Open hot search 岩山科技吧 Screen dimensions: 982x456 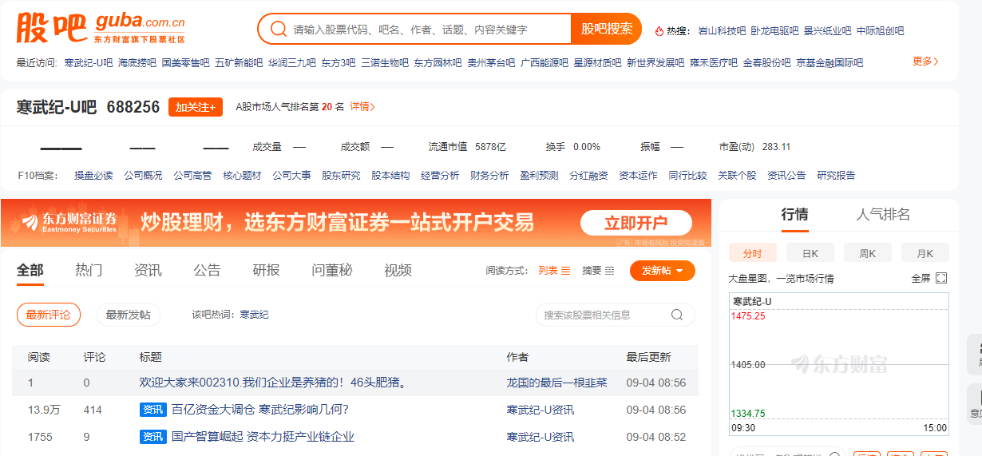click(x=722, y=31)
